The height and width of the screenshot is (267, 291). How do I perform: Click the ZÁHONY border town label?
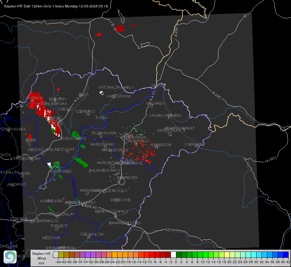pyautogui.click(x=158, y=86)
